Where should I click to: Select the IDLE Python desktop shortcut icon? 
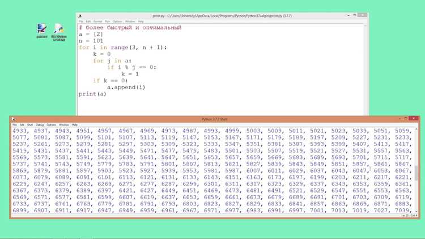[x=59, y=32]
